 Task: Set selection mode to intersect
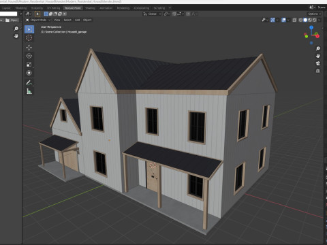tap(65, 14)
